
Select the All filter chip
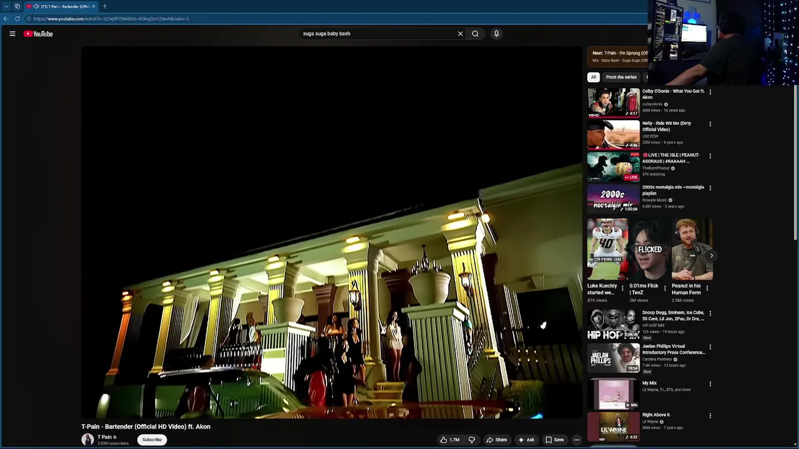pos(594,77)
